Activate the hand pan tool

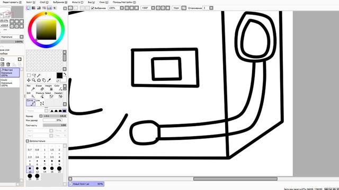(44, 80)
